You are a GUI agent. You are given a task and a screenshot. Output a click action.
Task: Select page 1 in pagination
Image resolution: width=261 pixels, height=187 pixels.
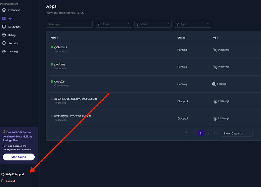point(200,133)
